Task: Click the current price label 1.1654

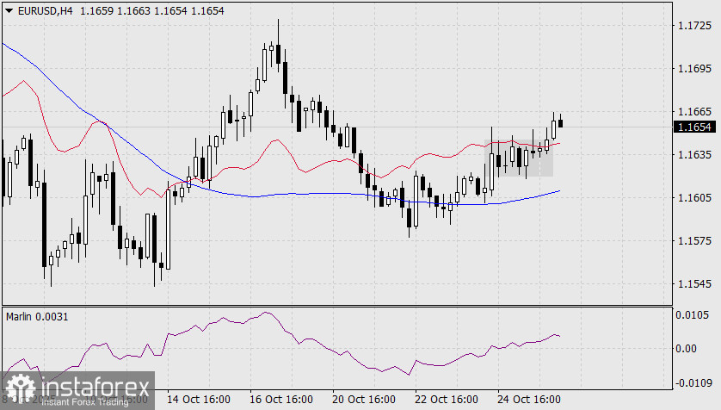Action: pyautogui.click(x=695, y=127)
